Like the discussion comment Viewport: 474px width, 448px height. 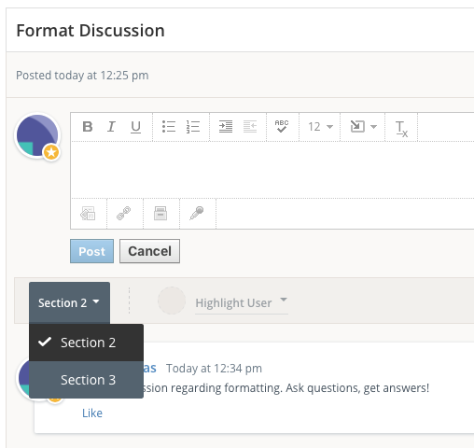tap(92, 413)
